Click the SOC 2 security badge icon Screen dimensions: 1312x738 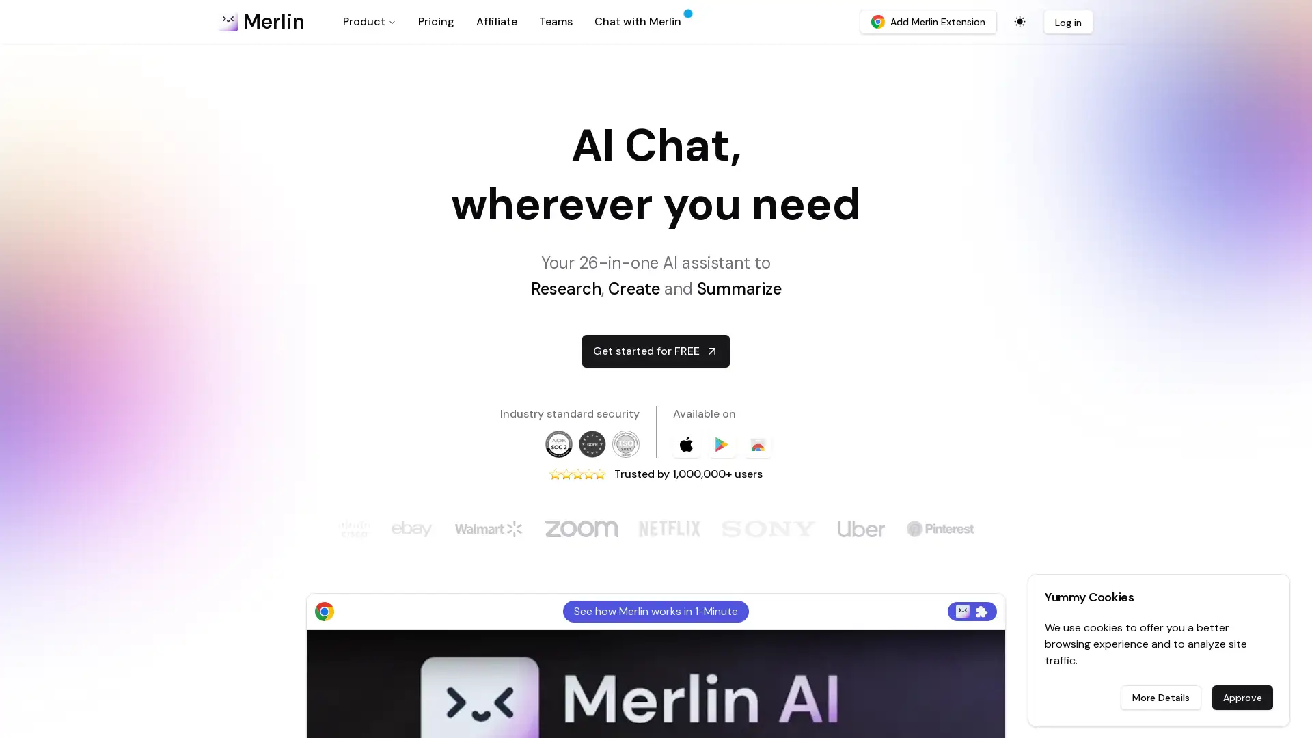[x=559, y=443]
